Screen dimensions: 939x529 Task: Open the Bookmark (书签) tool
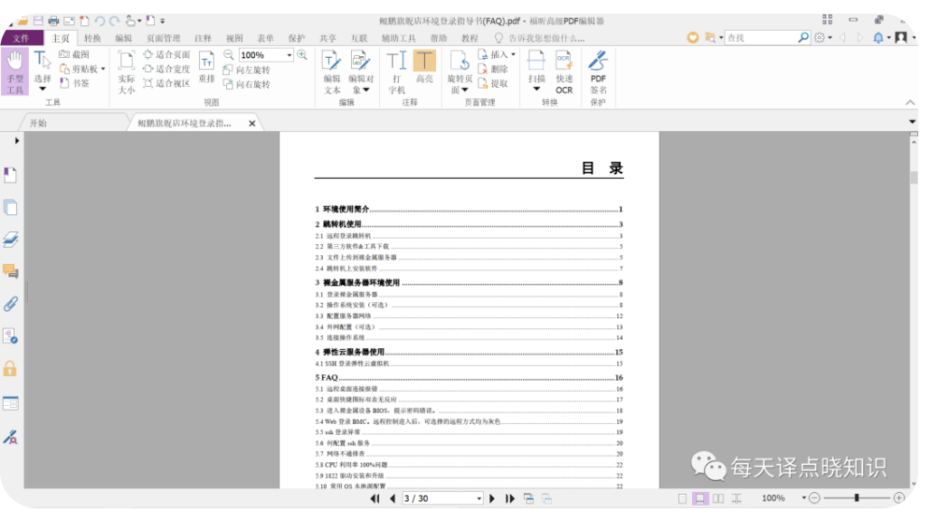click(x=74, y=83)
